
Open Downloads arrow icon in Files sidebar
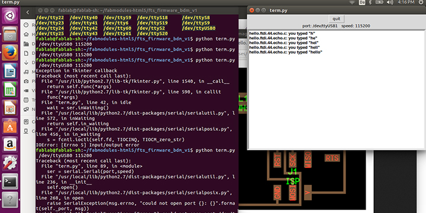pyautogui.click(x=26, y=63)
